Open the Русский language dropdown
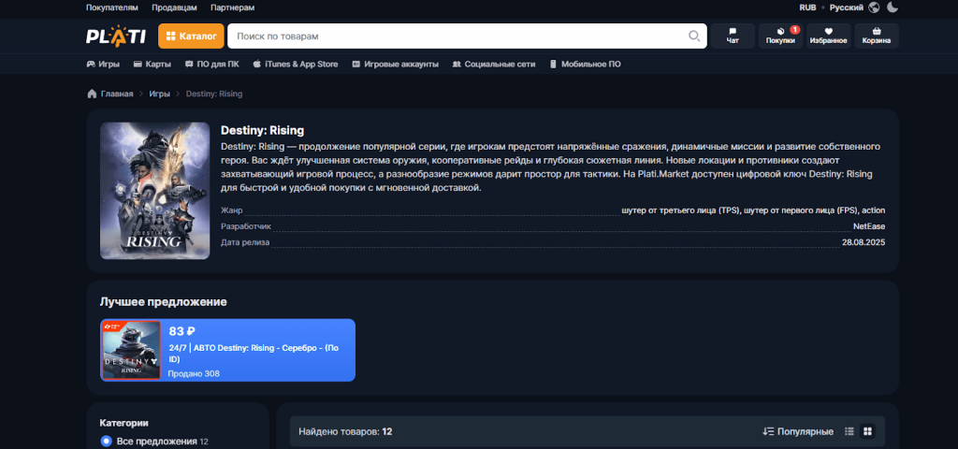This screenshot has width=958, height=449. click(847, 7)
